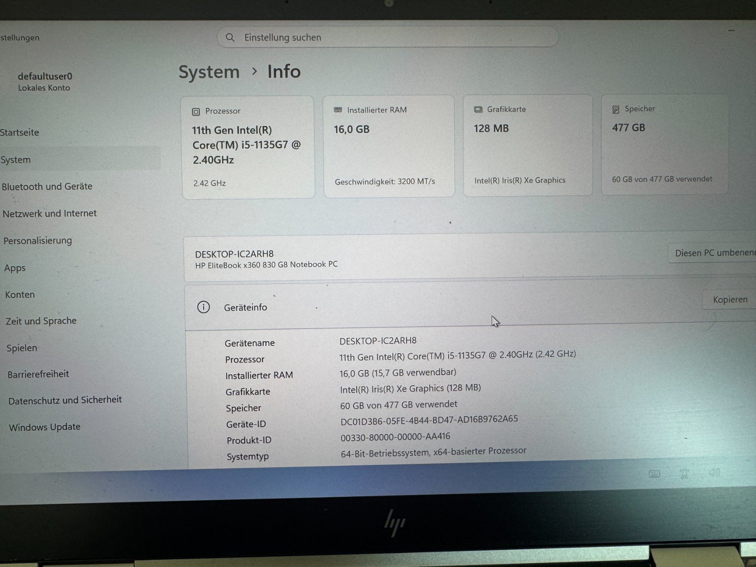
Task: Click the Geräteinfo info circle icon
Action: tap(204, 307)
